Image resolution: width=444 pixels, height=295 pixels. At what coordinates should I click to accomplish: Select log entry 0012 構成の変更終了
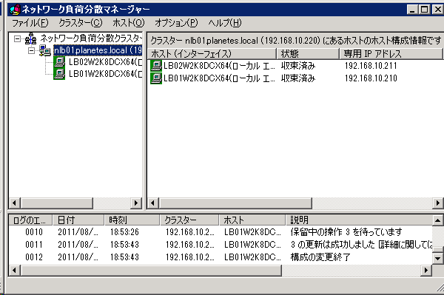(x=221, y=257)
